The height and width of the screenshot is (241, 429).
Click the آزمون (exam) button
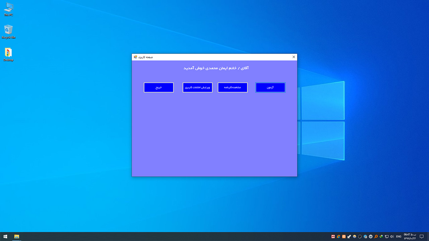pos(270,87)
